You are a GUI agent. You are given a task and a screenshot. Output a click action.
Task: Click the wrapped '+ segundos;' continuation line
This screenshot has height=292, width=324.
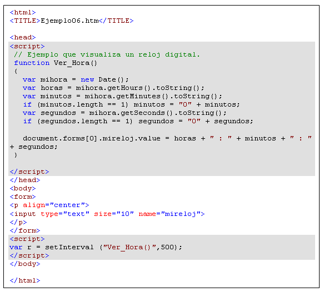[34, 147]
